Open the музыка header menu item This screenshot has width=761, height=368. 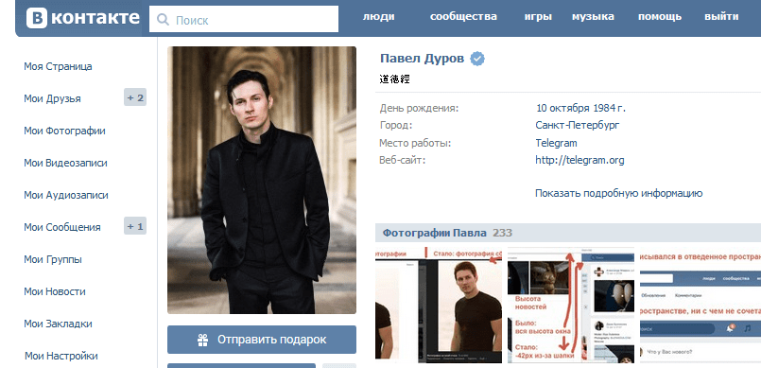[x=593, y=16]
